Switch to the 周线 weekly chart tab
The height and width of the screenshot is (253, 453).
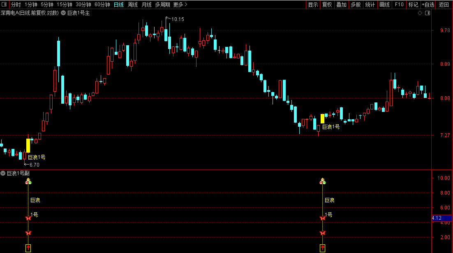click(x=133, y=5)
